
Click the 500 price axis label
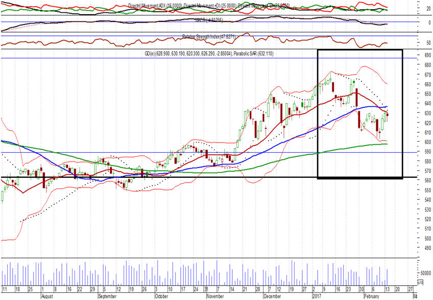click(428, 238)
